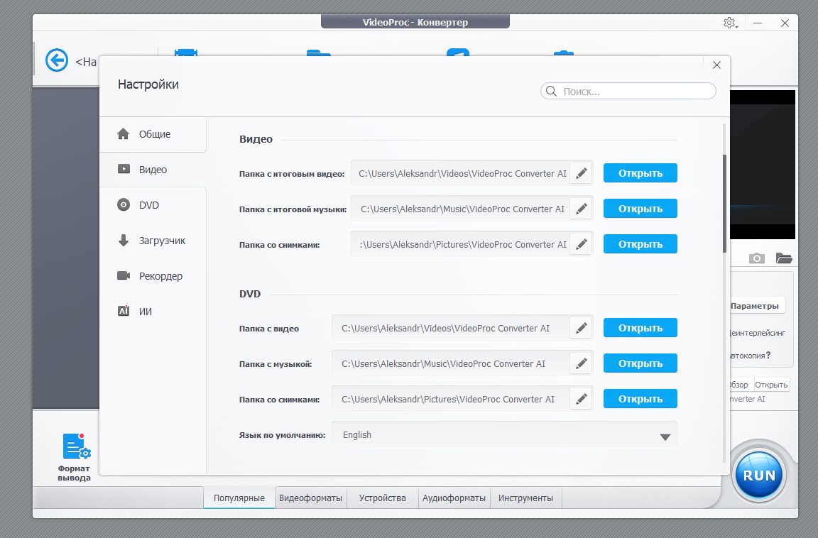818x538 pixels.
Task: Click pencil icon for Video music folder
Action: tap(582, 209)
